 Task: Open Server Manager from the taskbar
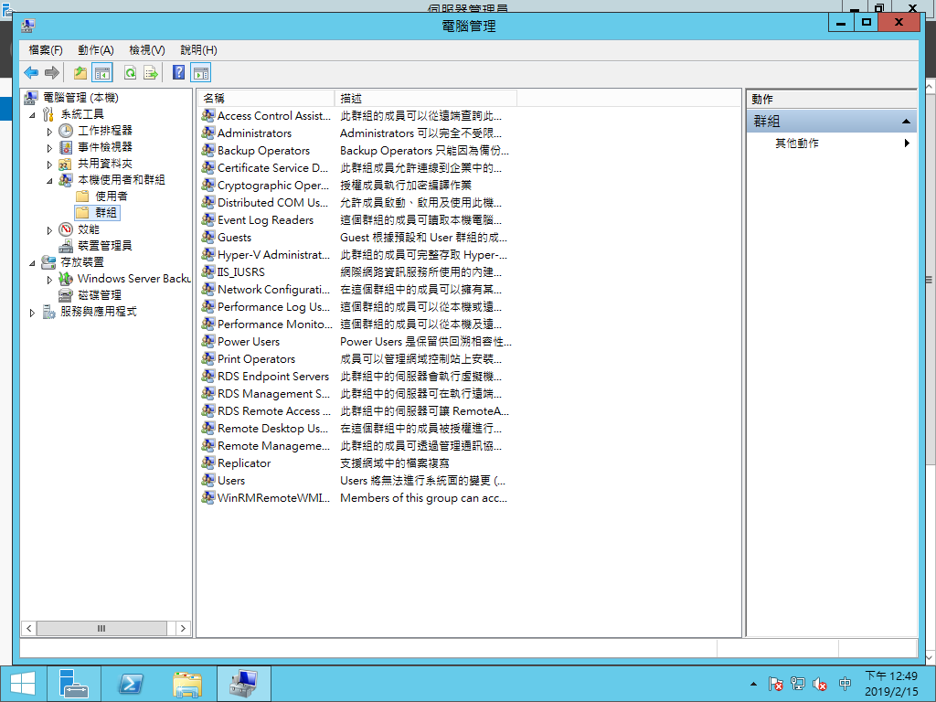[74, 684]
